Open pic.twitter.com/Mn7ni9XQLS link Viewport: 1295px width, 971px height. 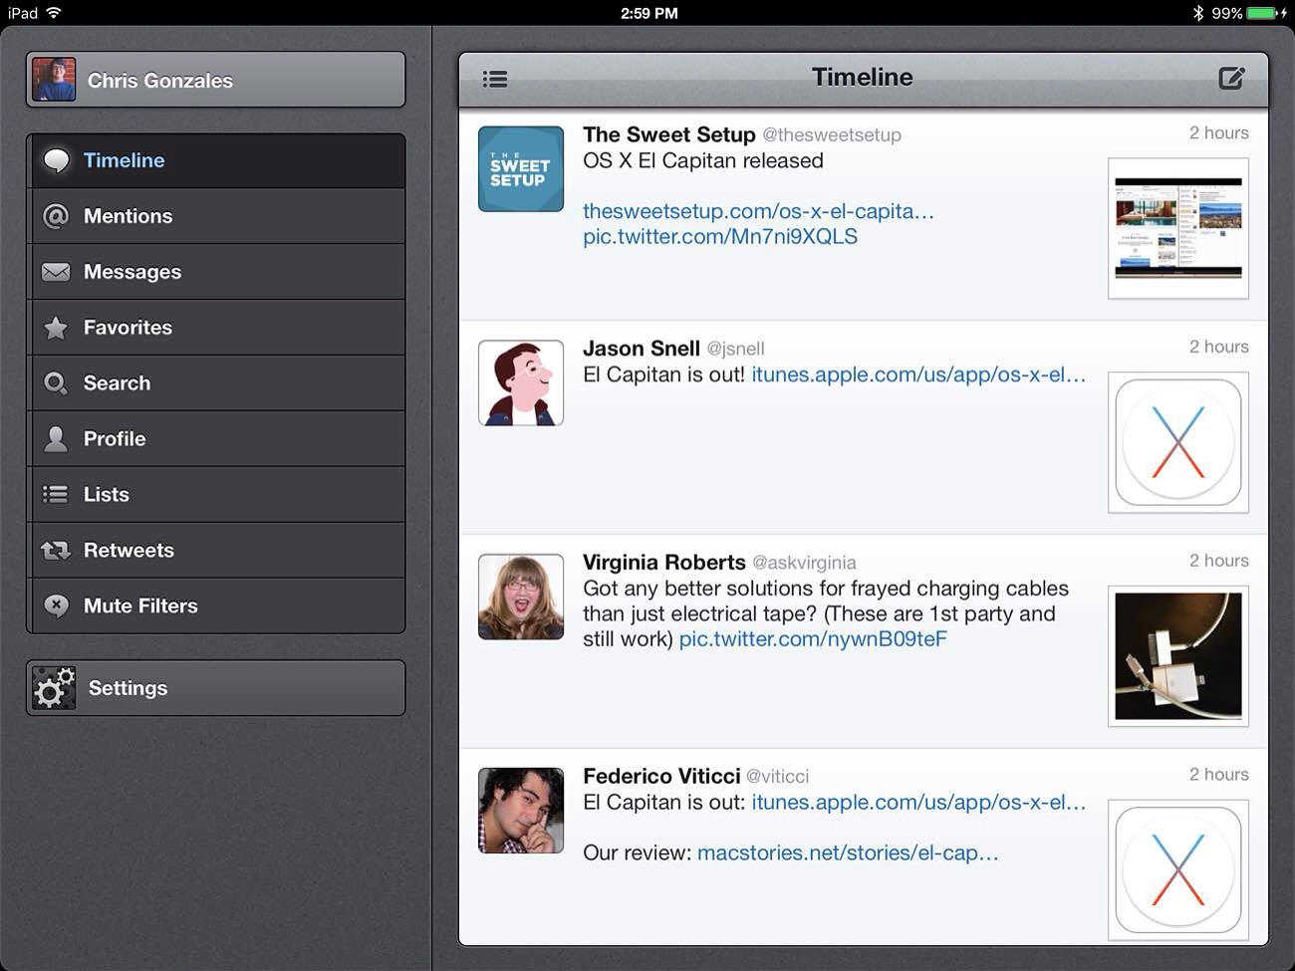720,237
